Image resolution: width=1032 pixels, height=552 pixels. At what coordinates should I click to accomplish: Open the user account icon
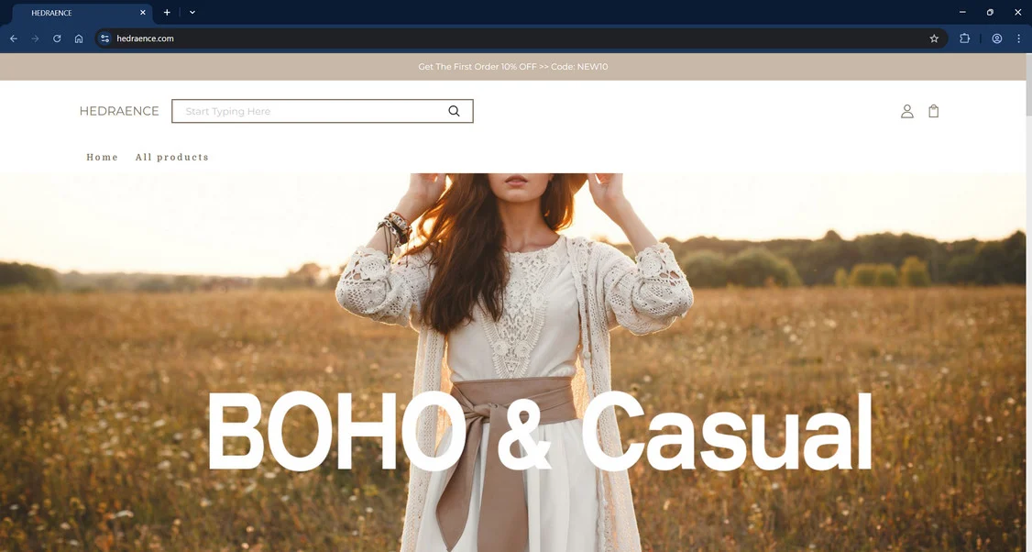[x=907, y=111]
